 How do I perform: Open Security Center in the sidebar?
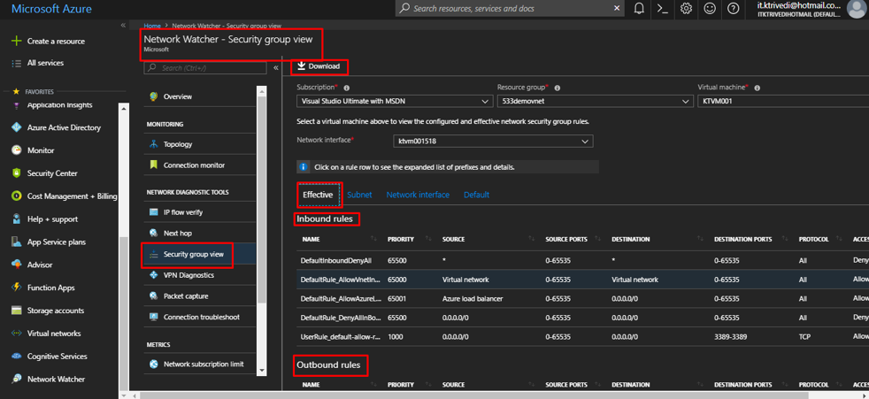52,173
